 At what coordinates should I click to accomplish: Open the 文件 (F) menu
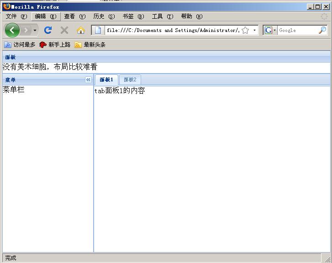tap(16, 16)
